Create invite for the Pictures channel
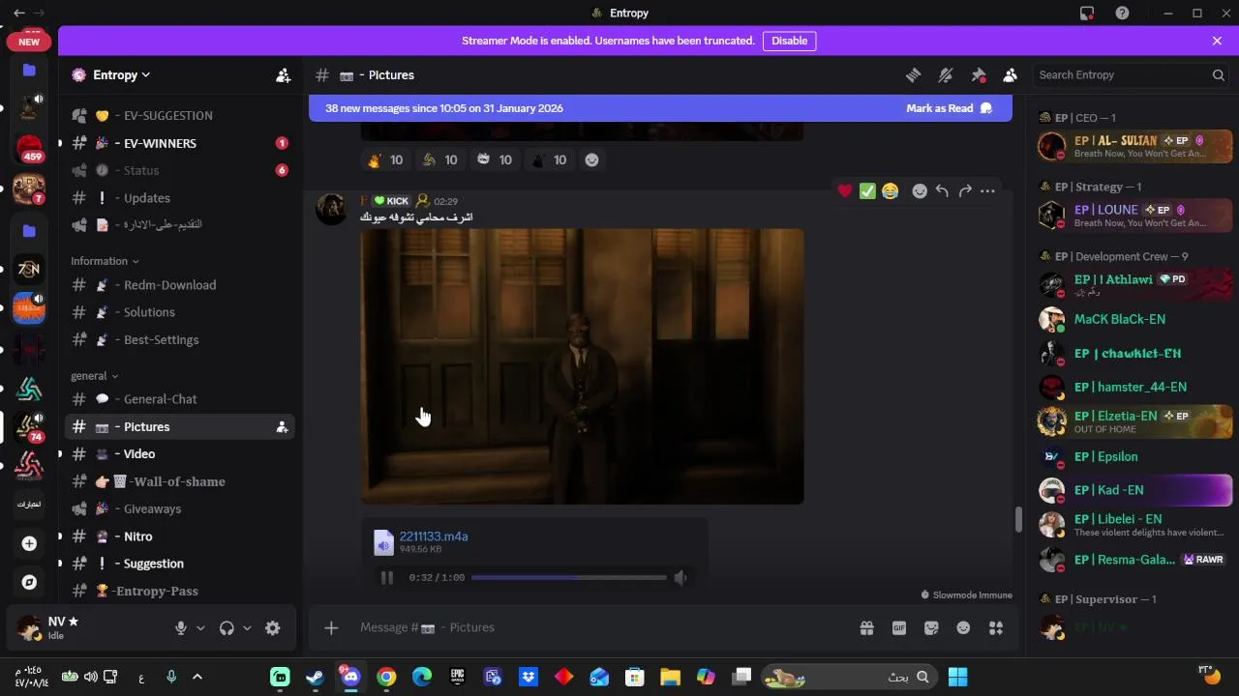The height and width of the screenshot is (696, 1239). 282,427
